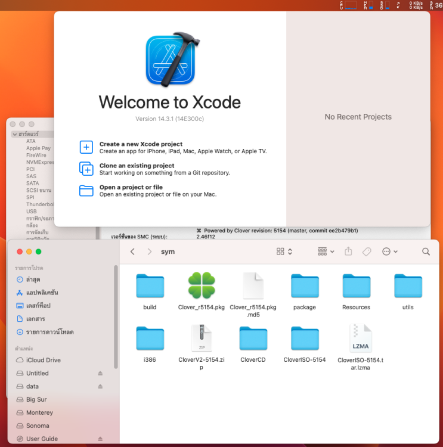Eject the User Guide volume
The height and width of the screenshot is (447, 443).
pyautogui.click(x=100, y=439)
